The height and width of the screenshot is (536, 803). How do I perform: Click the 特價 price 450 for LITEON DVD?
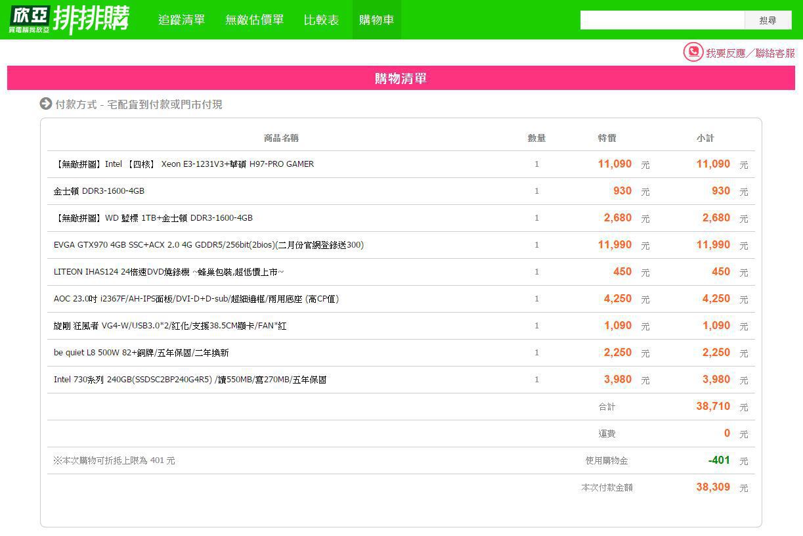click(622, 272)
